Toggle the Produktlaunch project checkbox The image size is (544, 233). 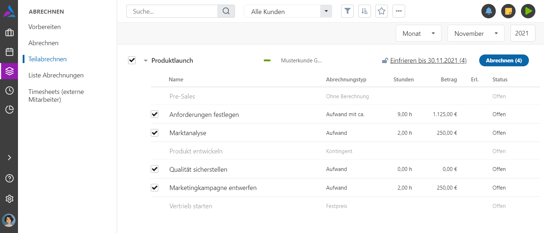132,60
